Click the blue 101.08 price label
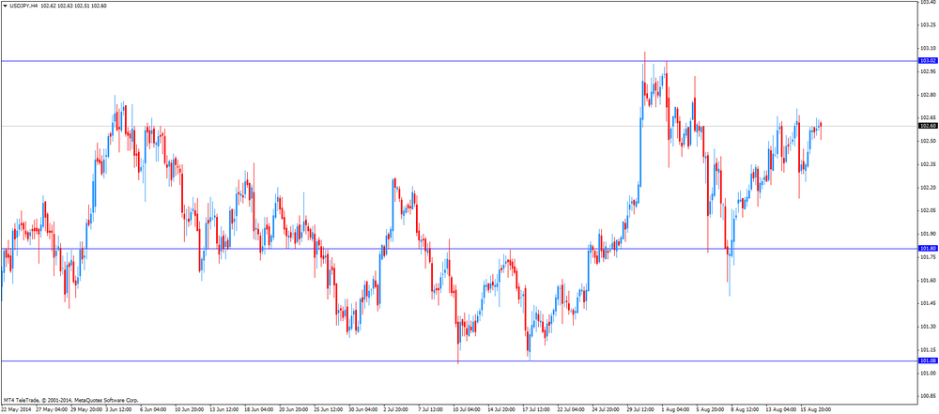Viewport: 939px width, 414px height. click(x=928, y=360)
